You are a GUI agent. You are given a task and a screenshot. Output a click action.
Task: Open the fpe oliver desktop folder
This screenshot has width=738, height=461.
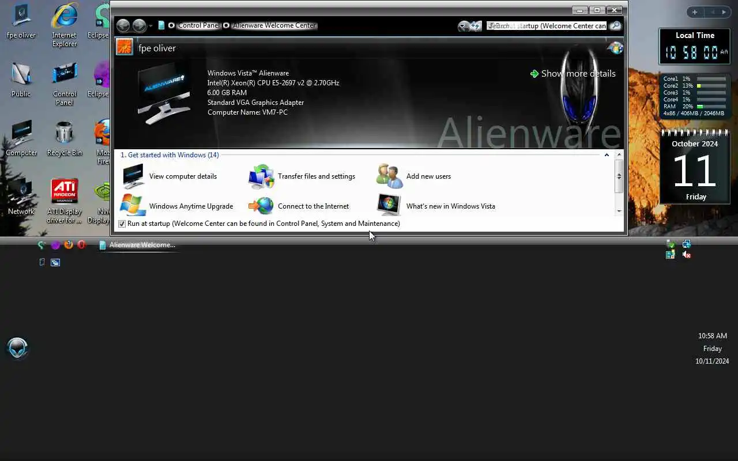[21, 21]
